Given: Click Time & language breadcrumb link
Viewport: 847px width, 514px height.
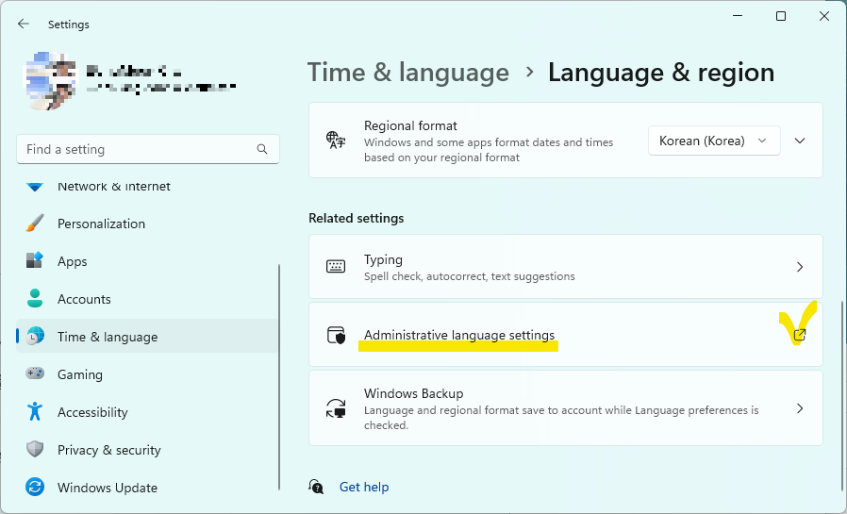Looking at the screenshot, I should [408, 73].
